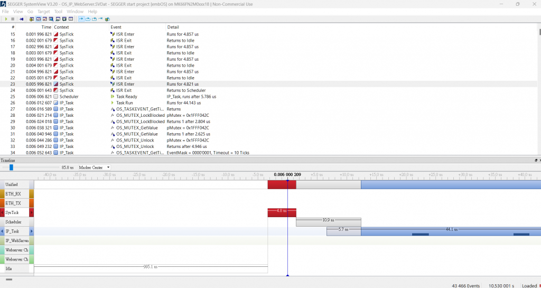541x288 pixels.
Task: Click the grey stop recording icon
Action: (13, 19)
